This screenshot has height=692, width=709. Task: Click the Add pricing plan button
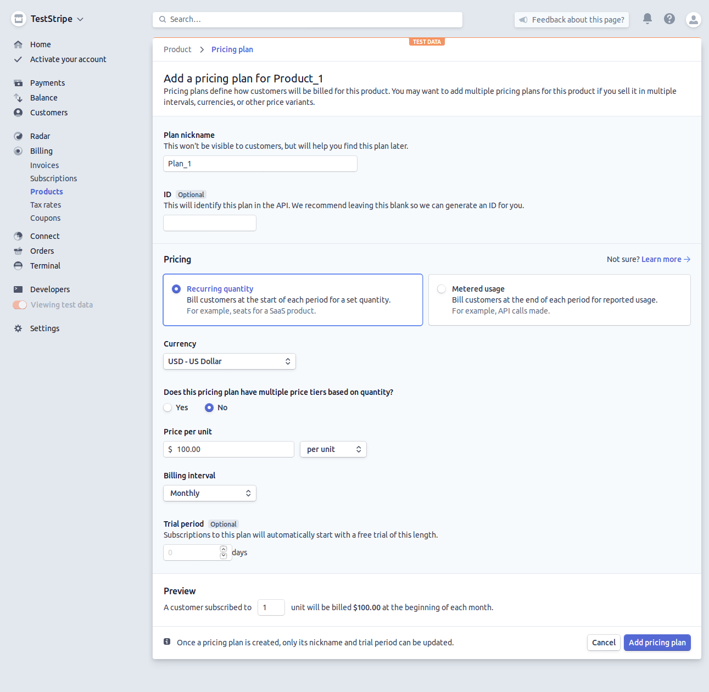[657, 642]
